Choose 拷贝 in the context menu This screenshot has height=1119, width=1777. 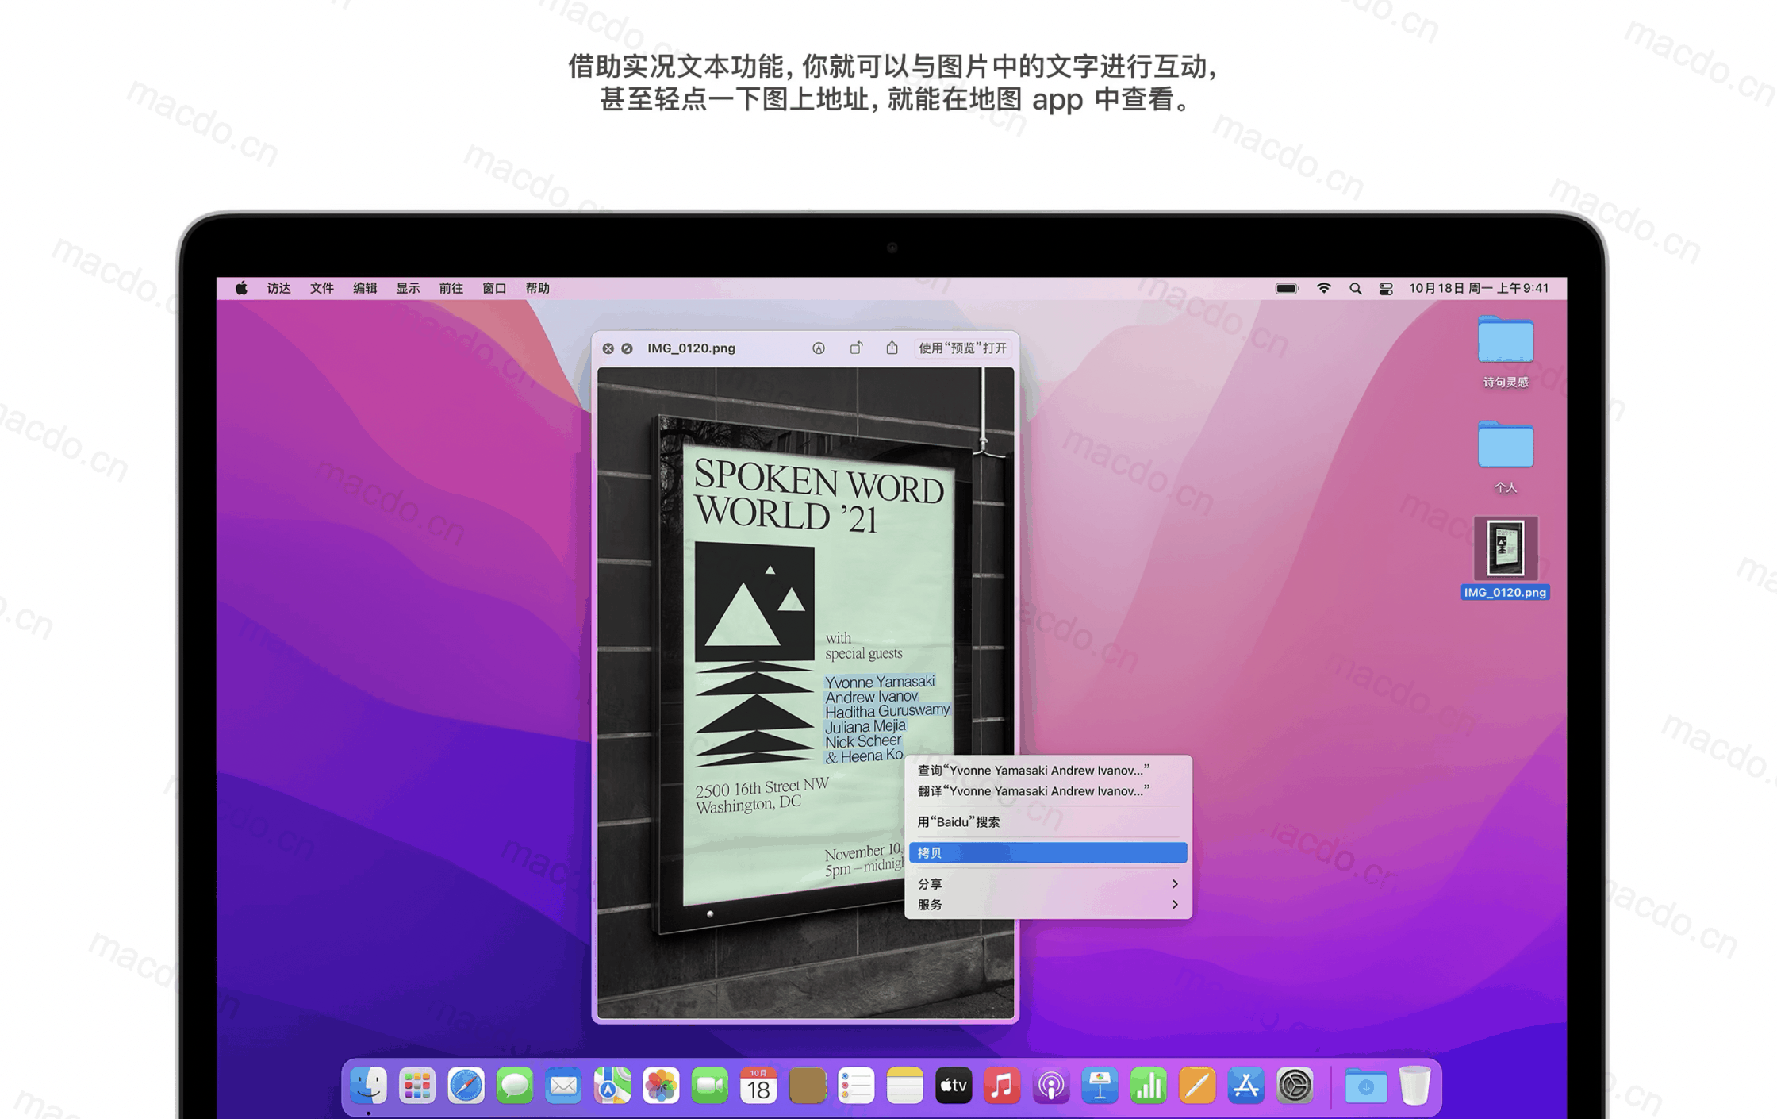coord(1047,852)
